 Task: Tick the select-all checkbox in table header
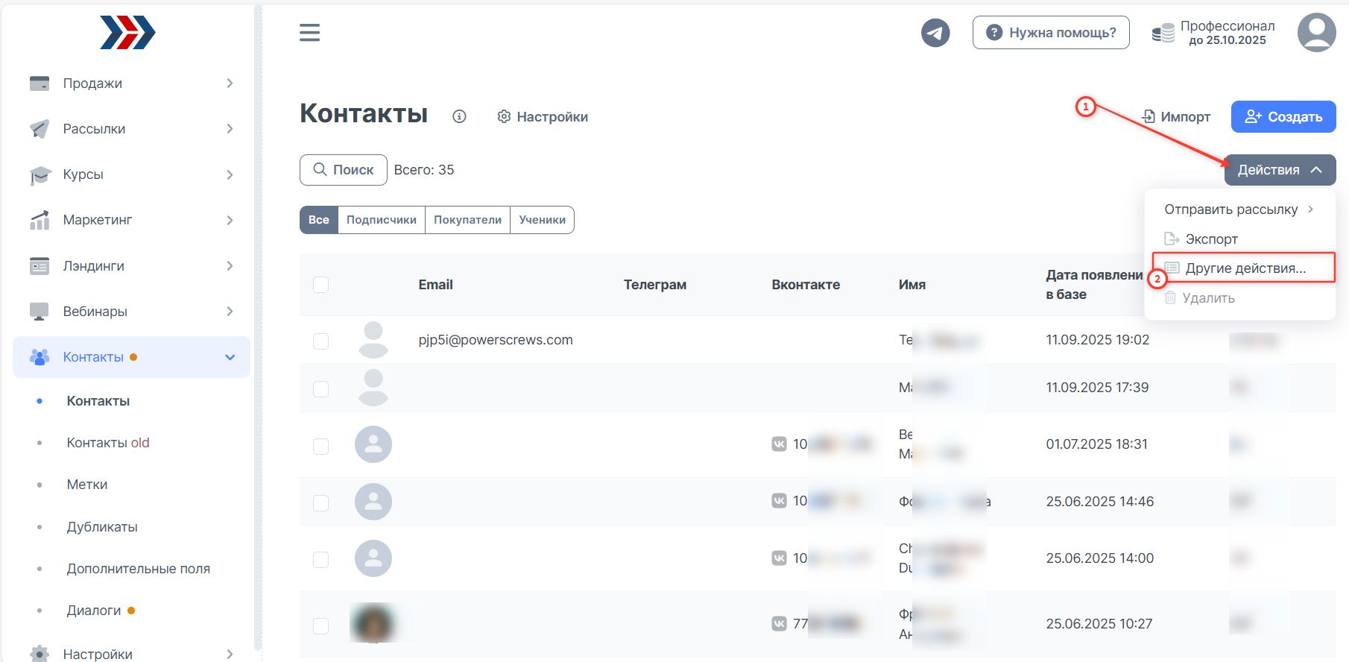321,285
